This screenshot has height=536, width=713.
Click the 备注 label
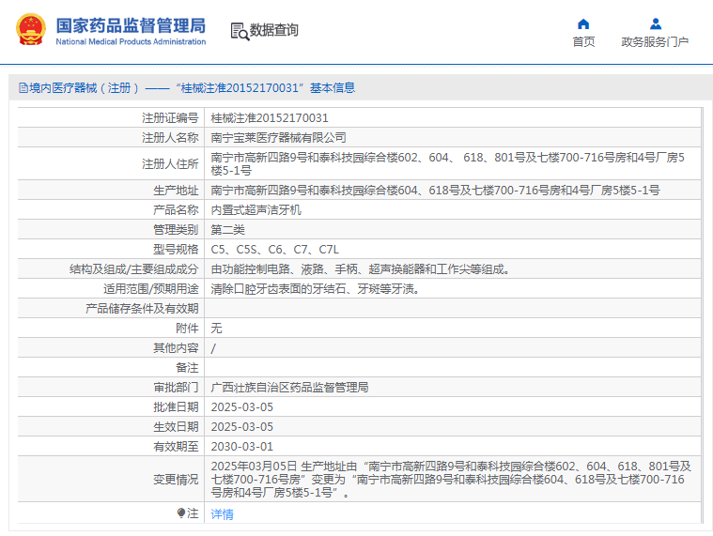(x=187, y=368)
